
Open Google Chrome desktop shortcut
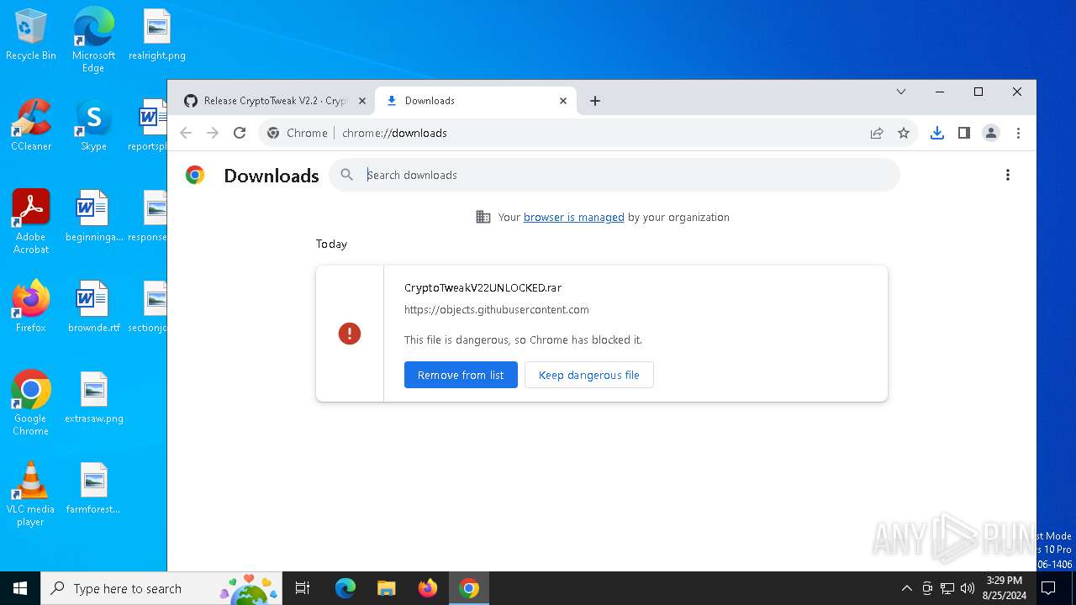point(31,403)
